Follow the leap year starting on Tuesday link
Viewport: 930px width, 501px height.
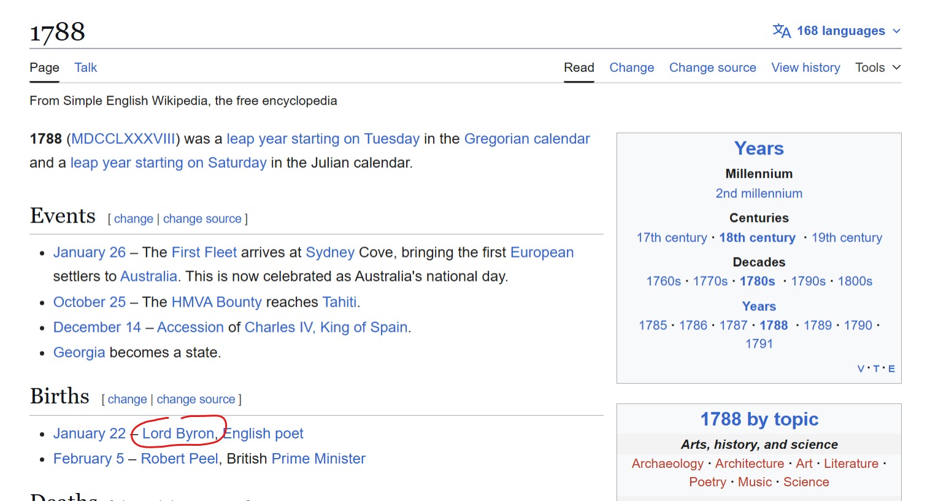(x=323, y=139)
